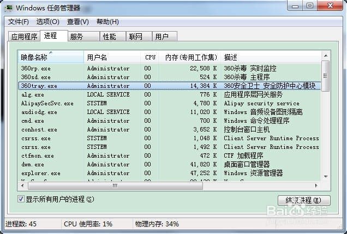
Task: Select the ctfmon.exe process row
Action: tap(170, 155)
